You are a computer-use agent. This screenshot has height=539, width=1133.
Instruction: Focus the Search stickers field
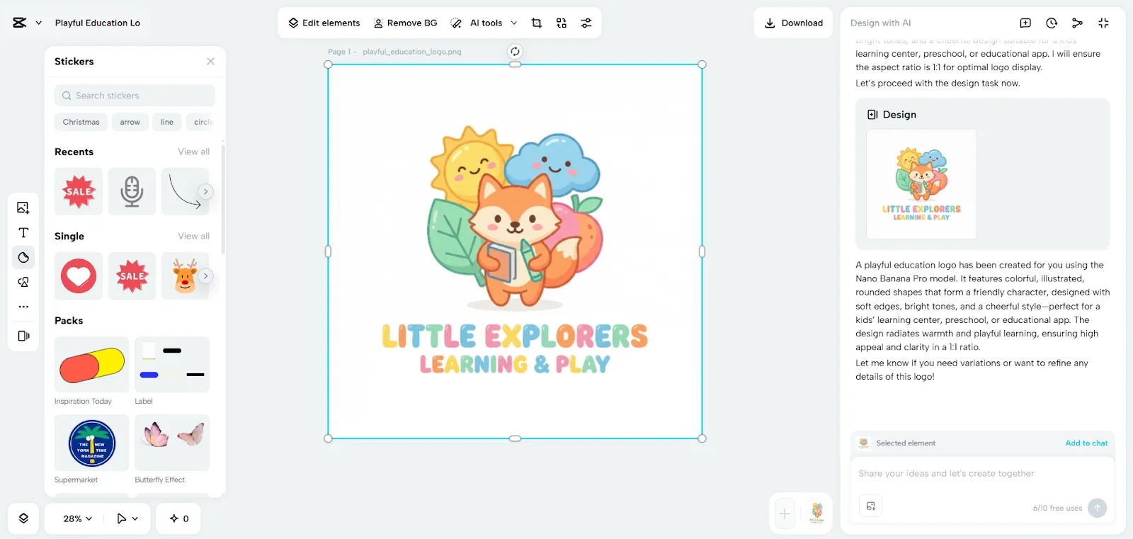coord(135,96)
